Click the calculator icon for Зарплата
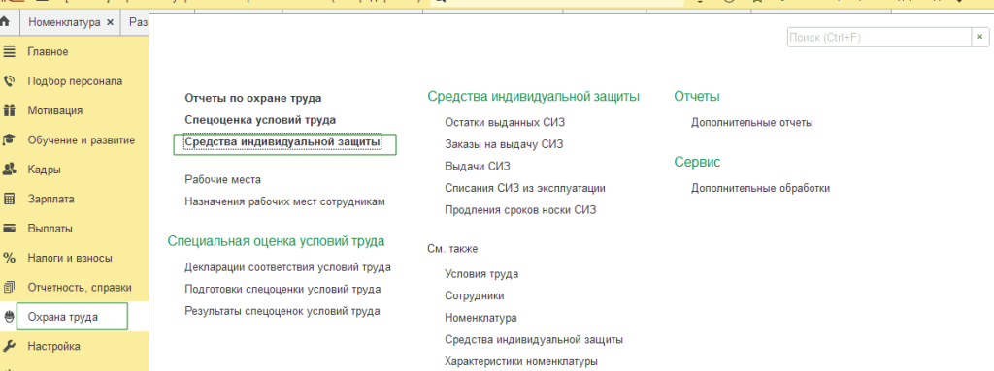This screenshot has width=994, height=371. pyautogui.click(x=9, y=199)
